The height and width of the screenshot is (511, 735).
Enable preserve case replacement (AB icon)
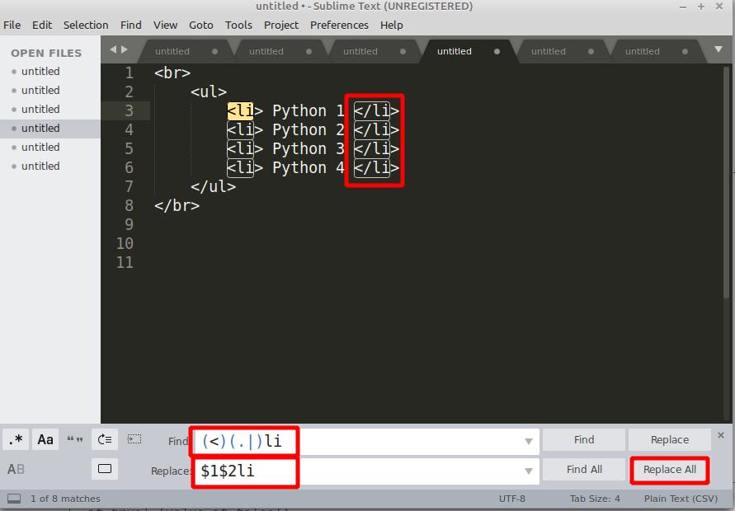(16, 470)
